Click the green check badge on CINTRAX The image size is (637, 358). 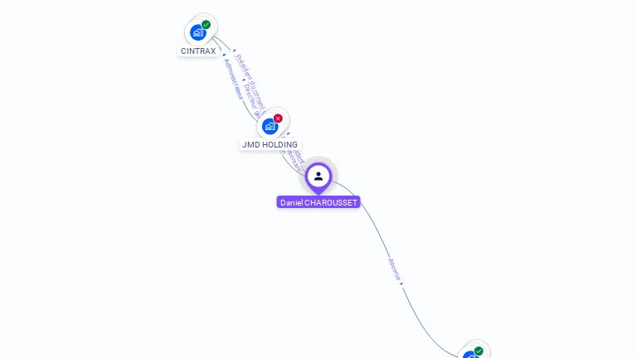(x=206, y=25)
